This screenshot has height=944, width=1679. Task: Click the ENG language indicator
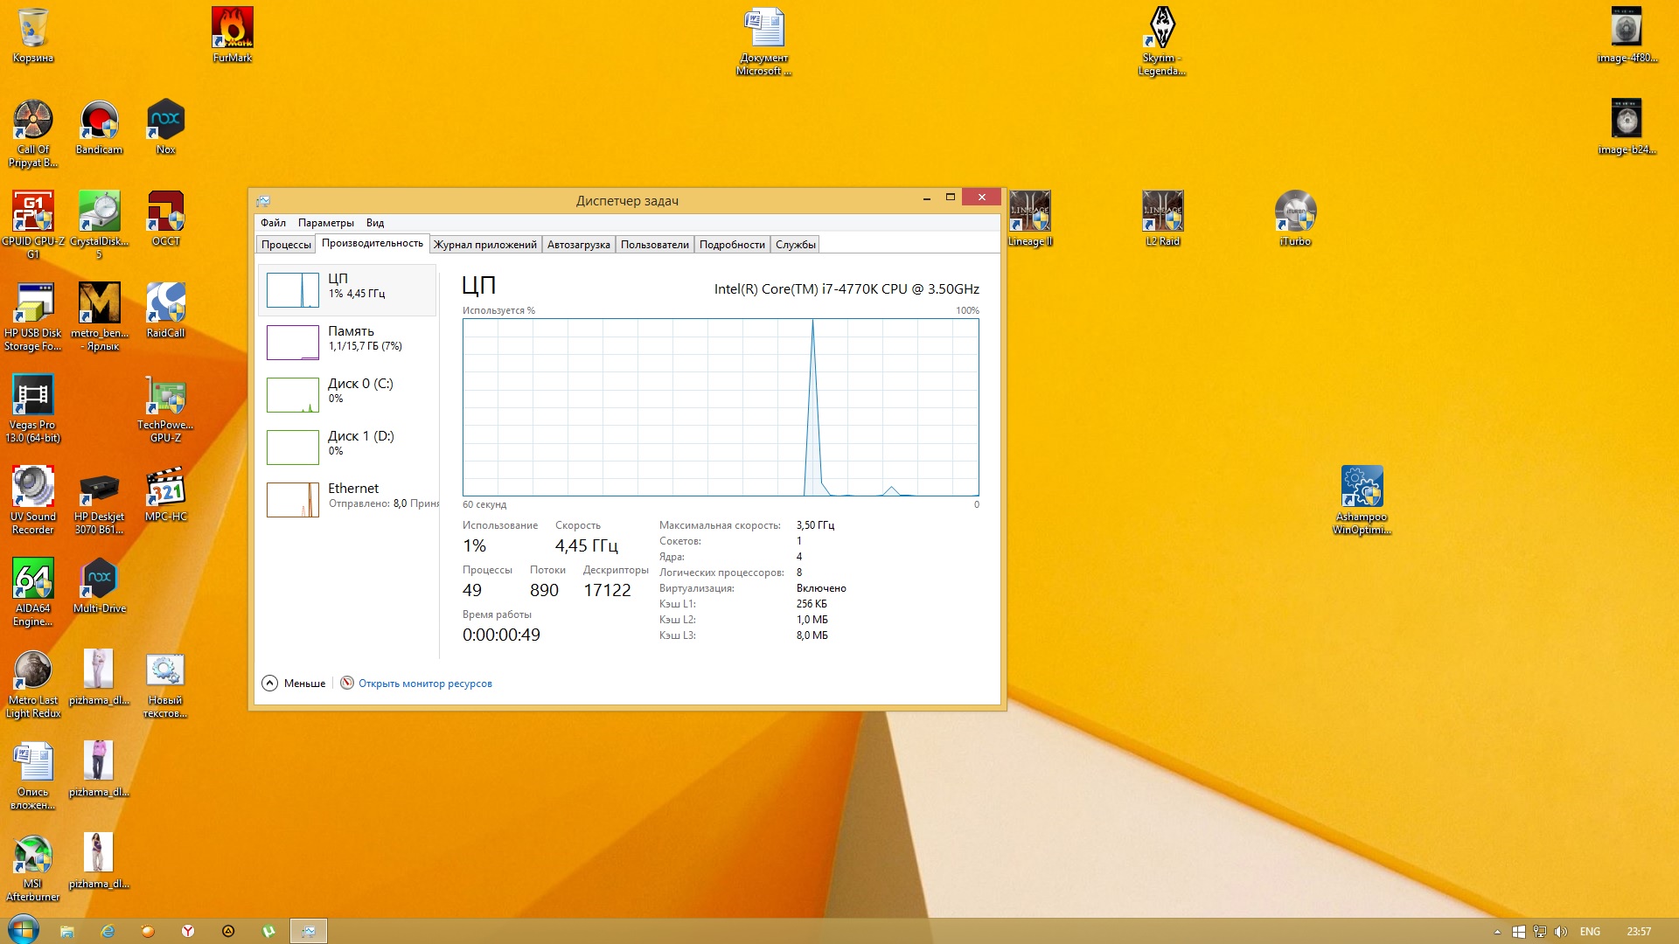coord(1590,932)
